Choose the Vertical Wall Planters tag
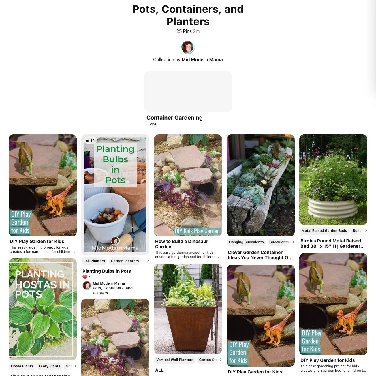This screenshot has width=376, height=376. pos(175,360)
